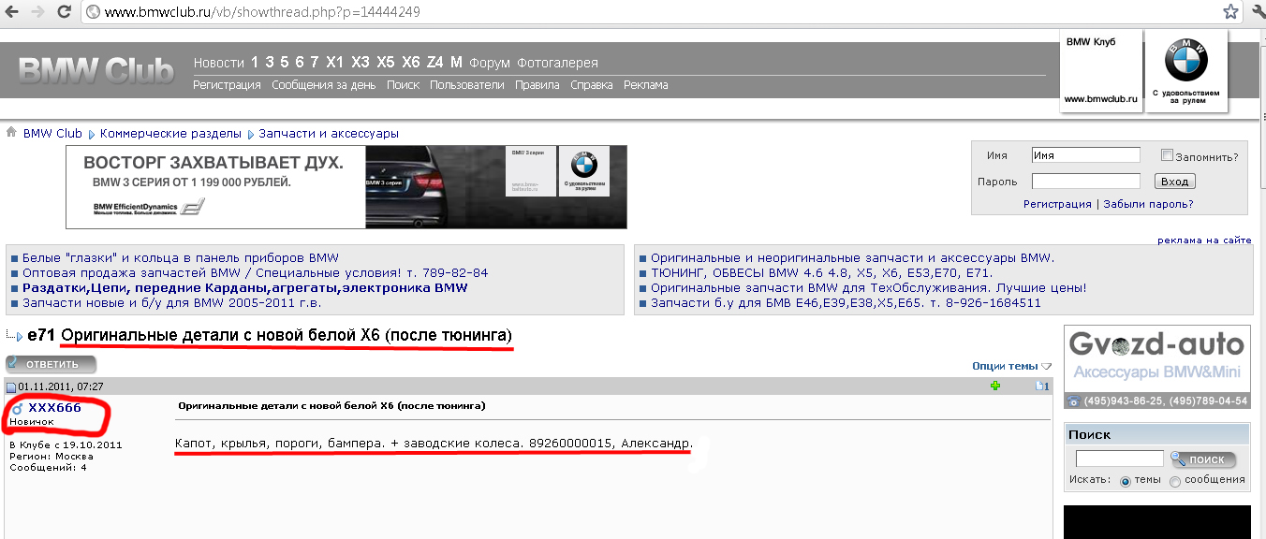Click Забыли пароль link
This screenshot has width=1266, height=539.
pos(1148,204)
